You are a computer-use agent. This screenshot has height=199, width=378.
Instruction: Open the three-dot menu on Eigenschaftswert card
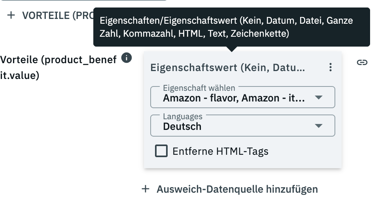[x=331, y=68]
